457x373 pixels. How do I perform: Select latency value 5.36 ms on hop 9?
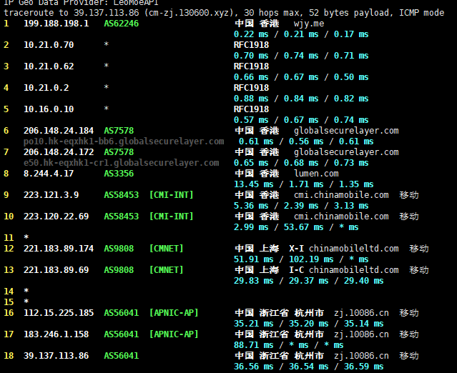[251, 206]
